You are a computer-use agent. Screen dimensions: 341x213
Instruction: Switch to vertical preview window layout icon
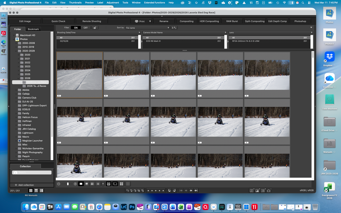pos(41,190)
